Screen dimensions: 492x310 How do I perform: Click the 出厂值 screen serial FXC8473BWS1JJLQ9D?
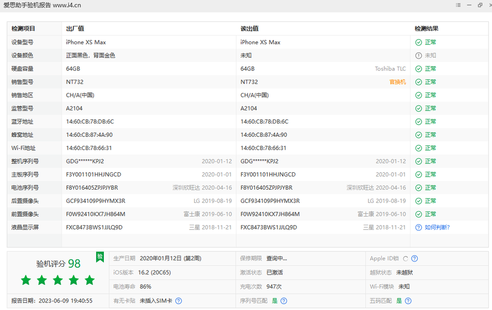(x=94, y=227)
